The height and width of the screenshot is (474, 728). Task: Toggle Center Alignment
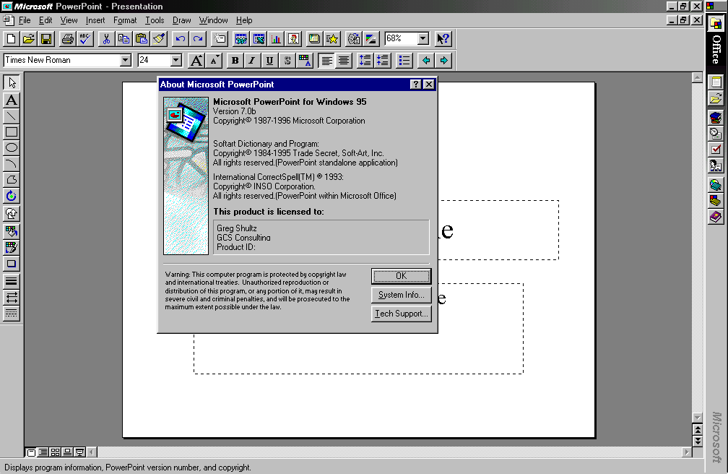(344, 61)
